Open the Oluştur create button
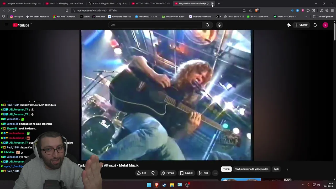 (x=301, y=25)
